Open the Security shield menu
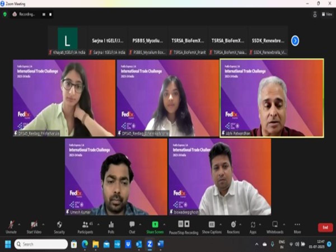 (x=59, y=227)
